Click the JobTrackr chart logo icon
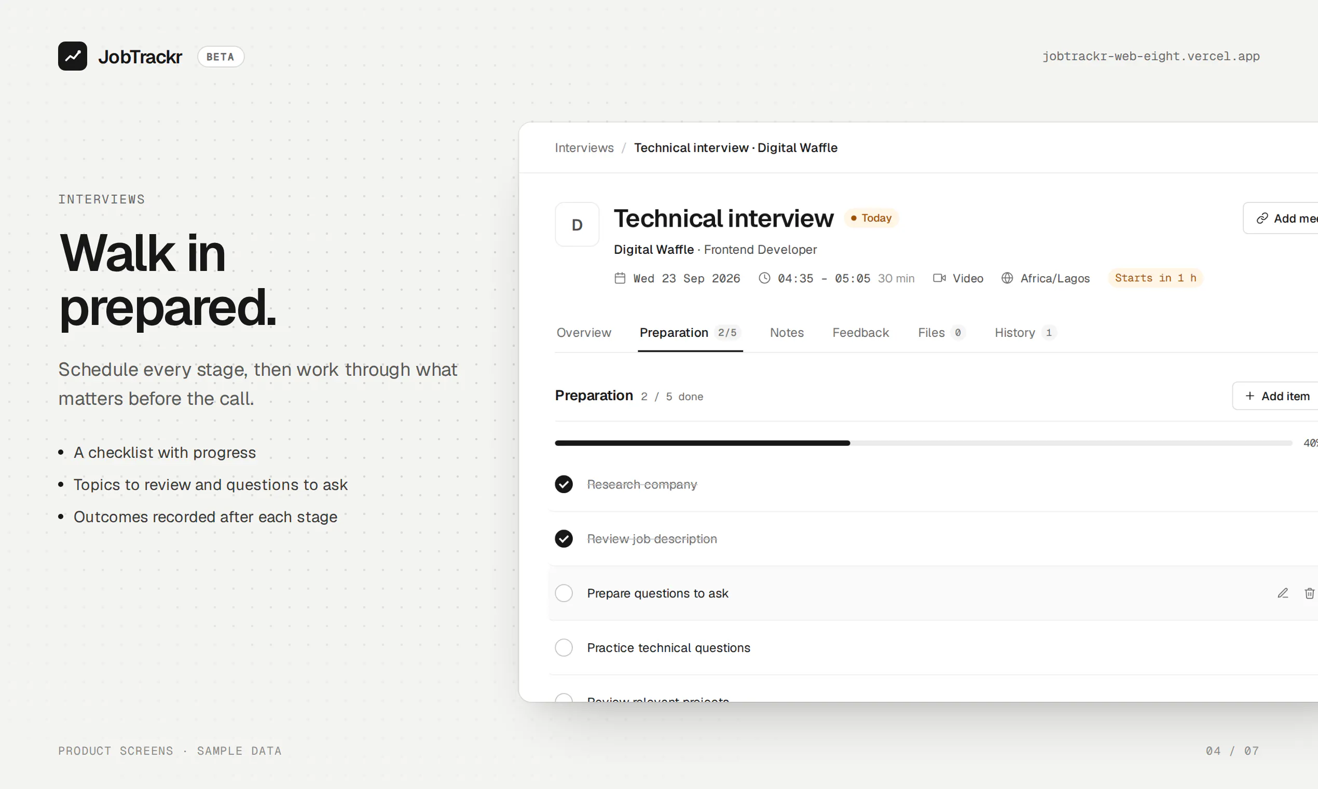1318x789 pixels. pyautogui.click(x=72, y=56)
